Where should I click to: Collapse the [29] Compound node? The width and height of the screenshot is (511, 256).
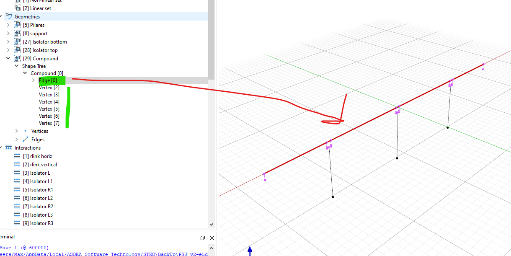[x=8, y=59]
